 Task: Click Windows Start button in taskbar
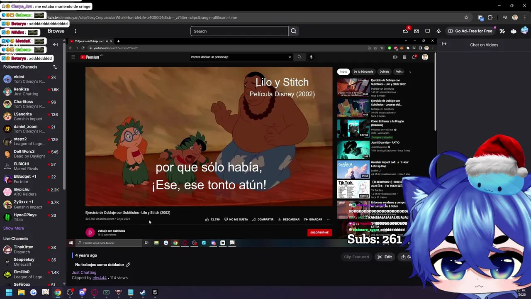point(9,292)
